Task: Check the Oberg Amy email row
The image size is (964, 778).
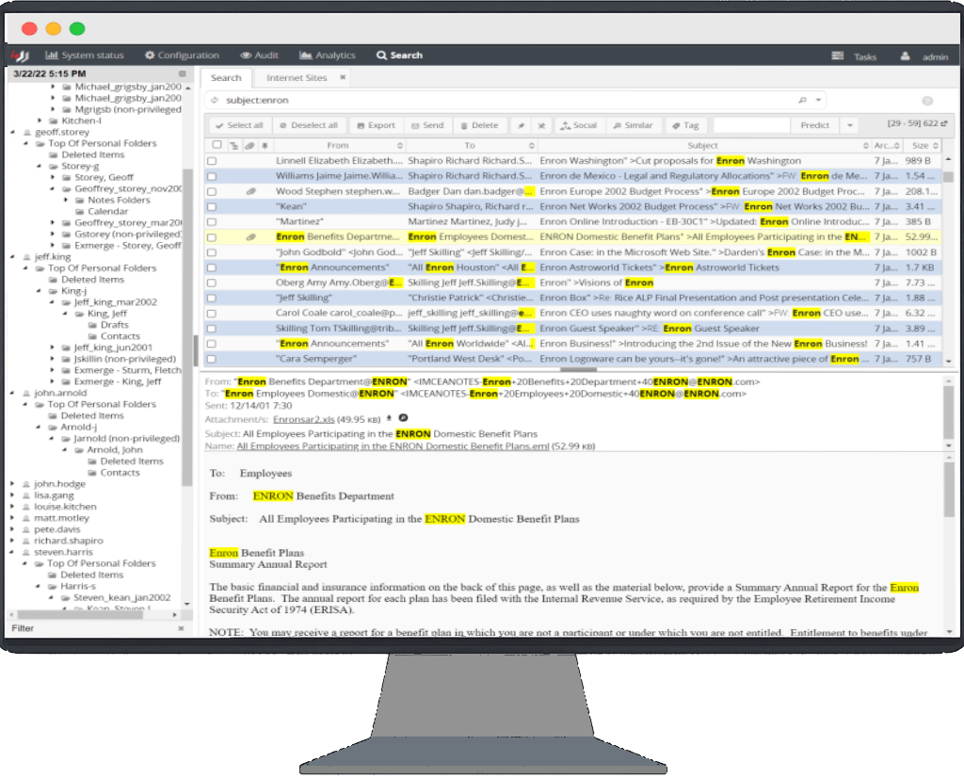Action: point(212,283)
